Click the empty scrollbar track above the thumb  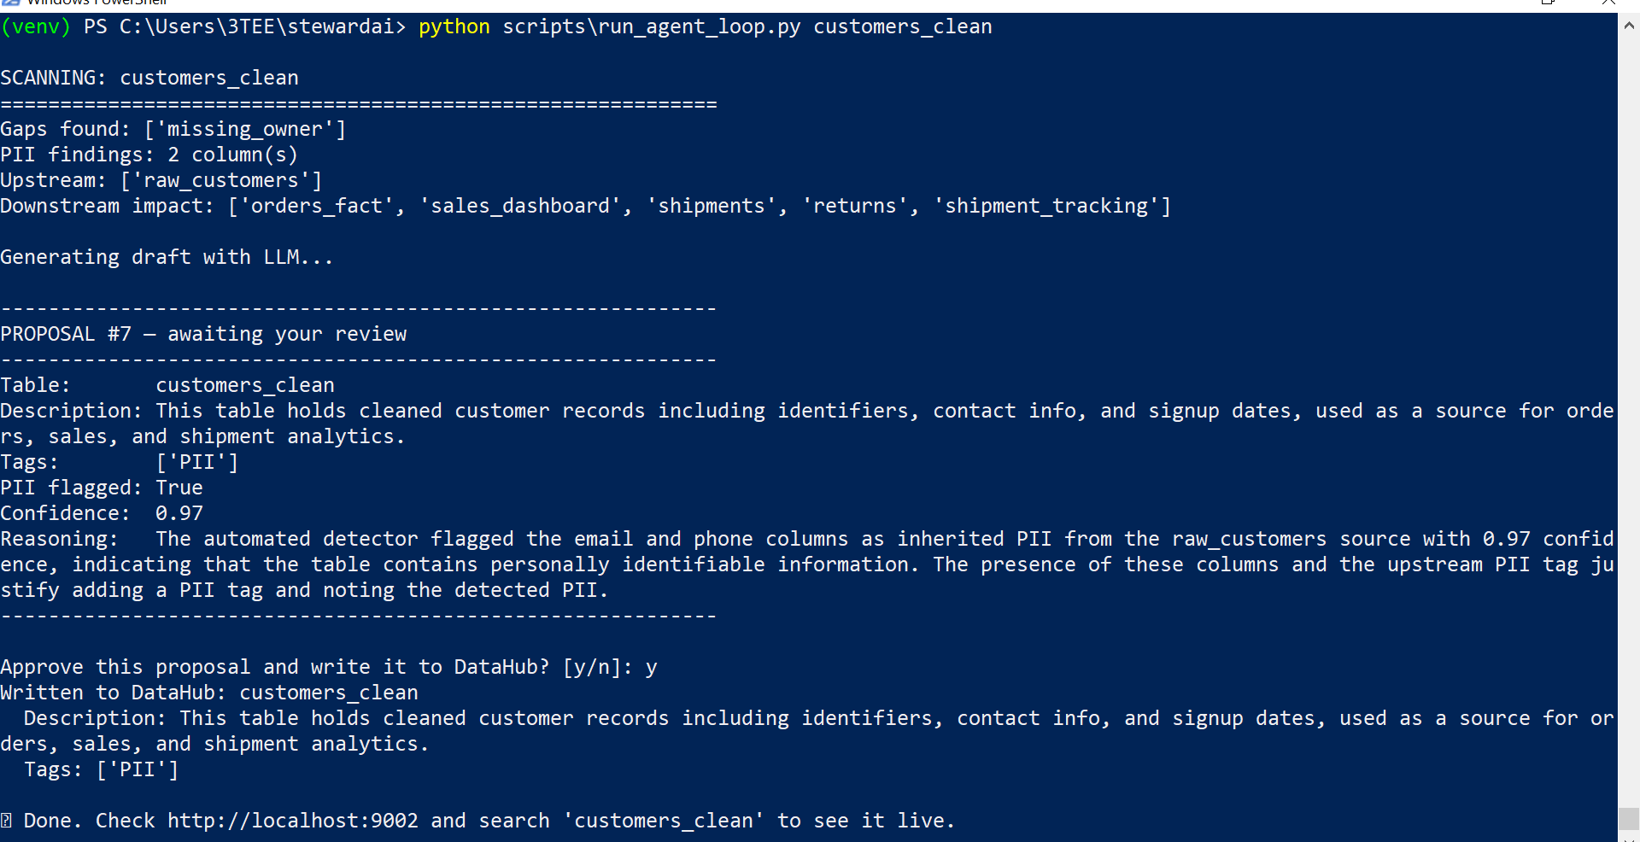click(x=1629, y=423)
